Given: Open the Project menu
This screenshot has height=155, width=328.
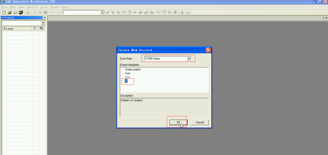Looking at the screenshot, I should (32, 7).
